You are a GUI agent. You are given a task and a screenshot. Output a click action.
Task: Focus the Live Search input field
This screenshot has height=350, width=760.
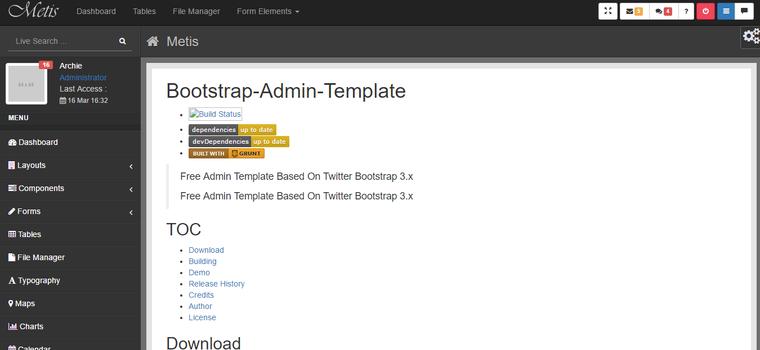(x=62, y=41)
